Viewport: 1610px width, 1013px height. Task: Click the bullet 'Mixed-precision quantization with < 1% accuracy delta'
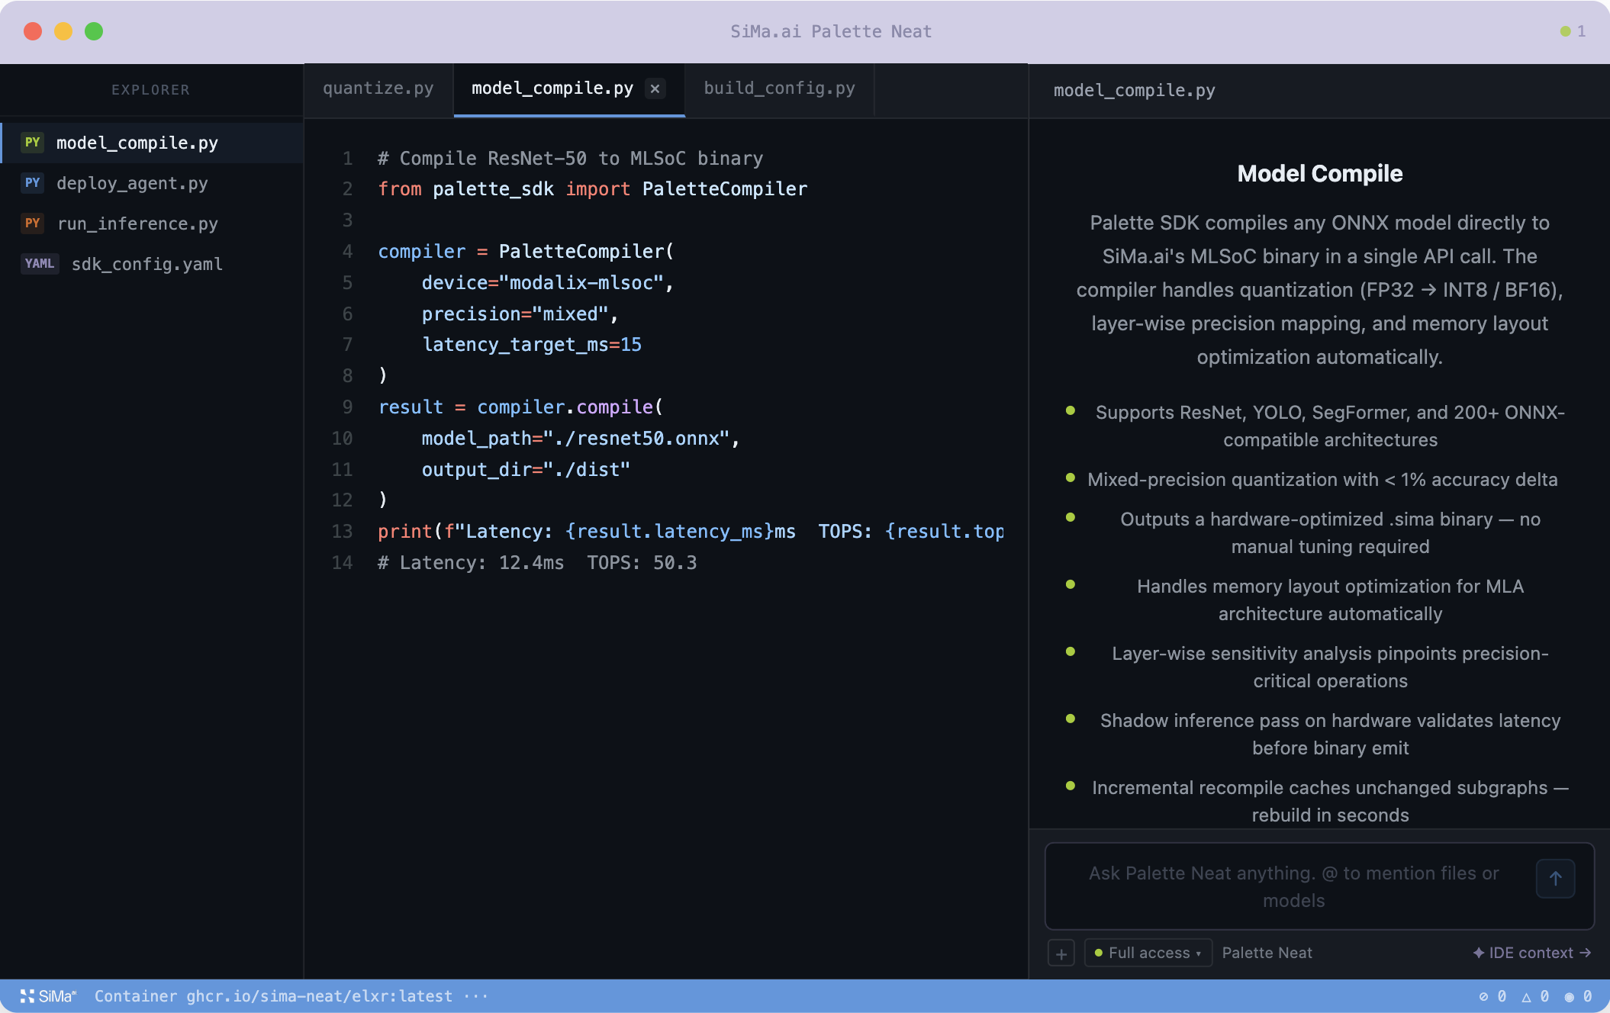[1322, 480]
